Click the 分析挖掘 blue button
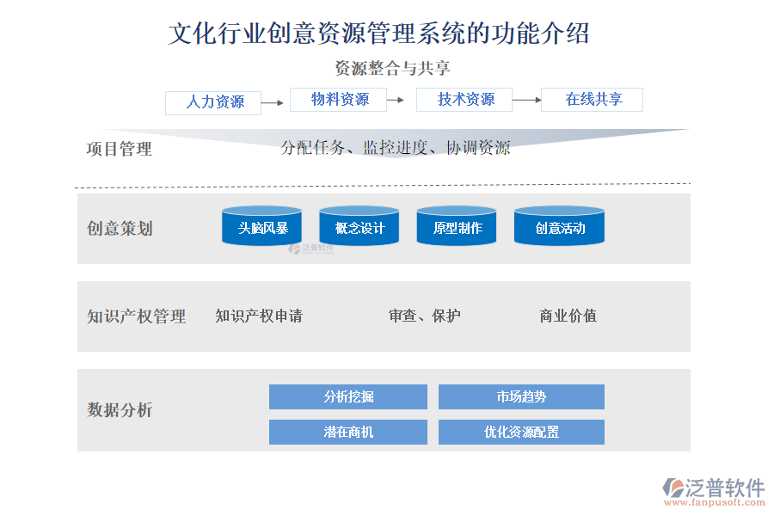The image size is (774, 516). click(348, 396)
